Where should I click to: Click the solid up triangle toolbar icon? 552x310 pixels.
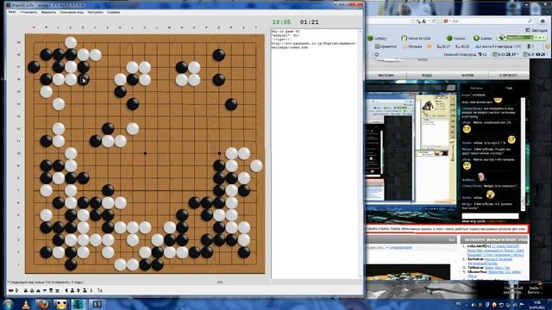(38, 291)
